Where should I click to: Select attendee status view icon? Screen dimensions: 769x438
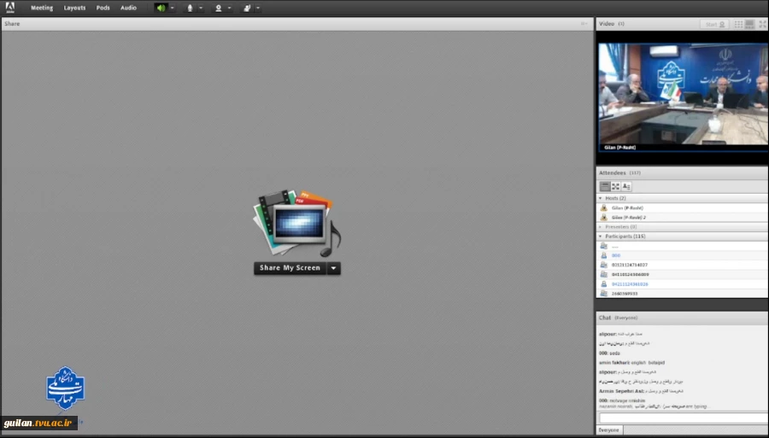626,186
